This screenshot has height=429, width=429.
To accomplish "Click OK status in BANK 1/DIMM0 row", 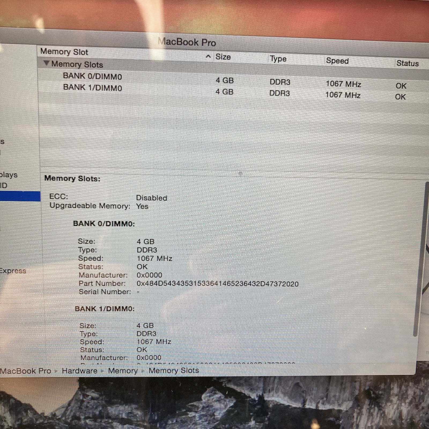I will (400, 97).
